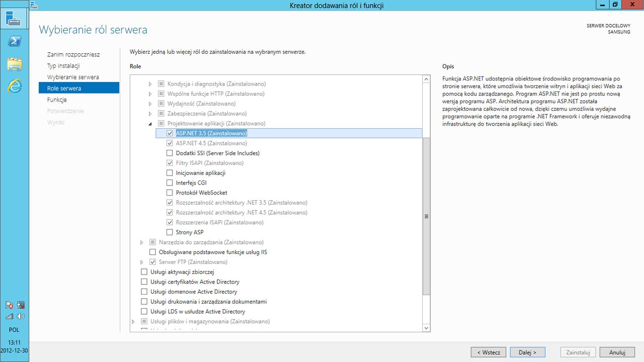
Task: Select Rozszerzalność architektury .NET 4.5 row
Action: pos(242,213)
